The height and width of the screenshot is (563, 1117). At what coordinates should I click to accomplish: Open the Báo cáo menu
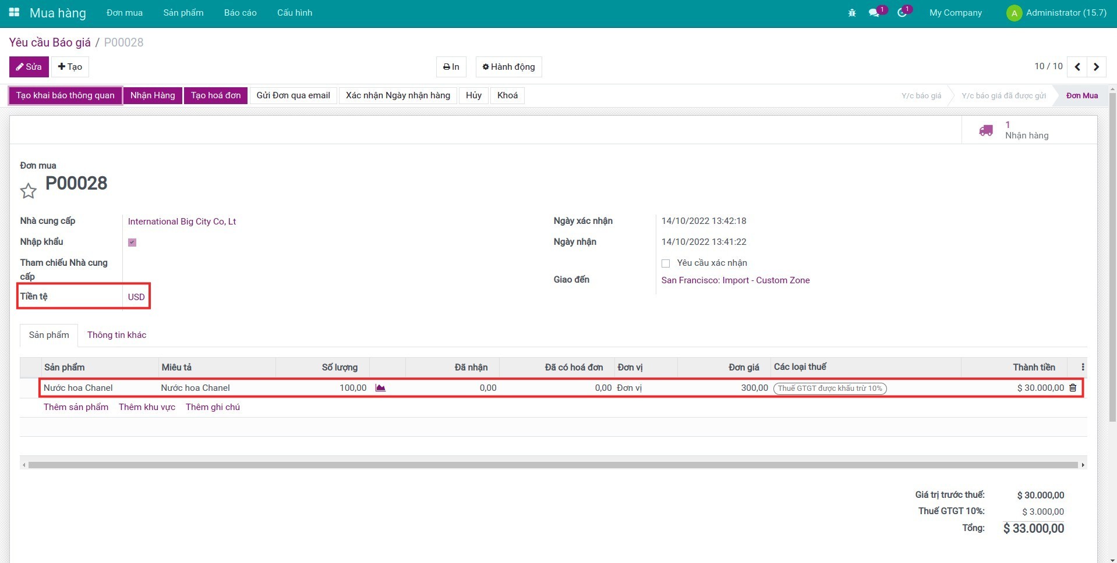pyautogui.click(x=240, y=12)
